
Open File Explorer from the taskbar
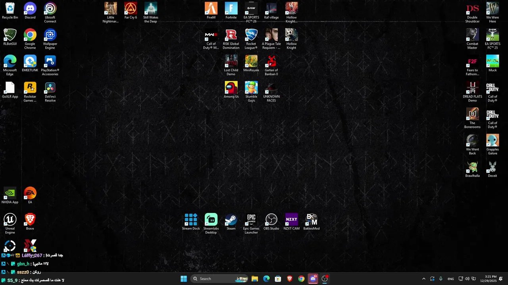tap(255, 279)
